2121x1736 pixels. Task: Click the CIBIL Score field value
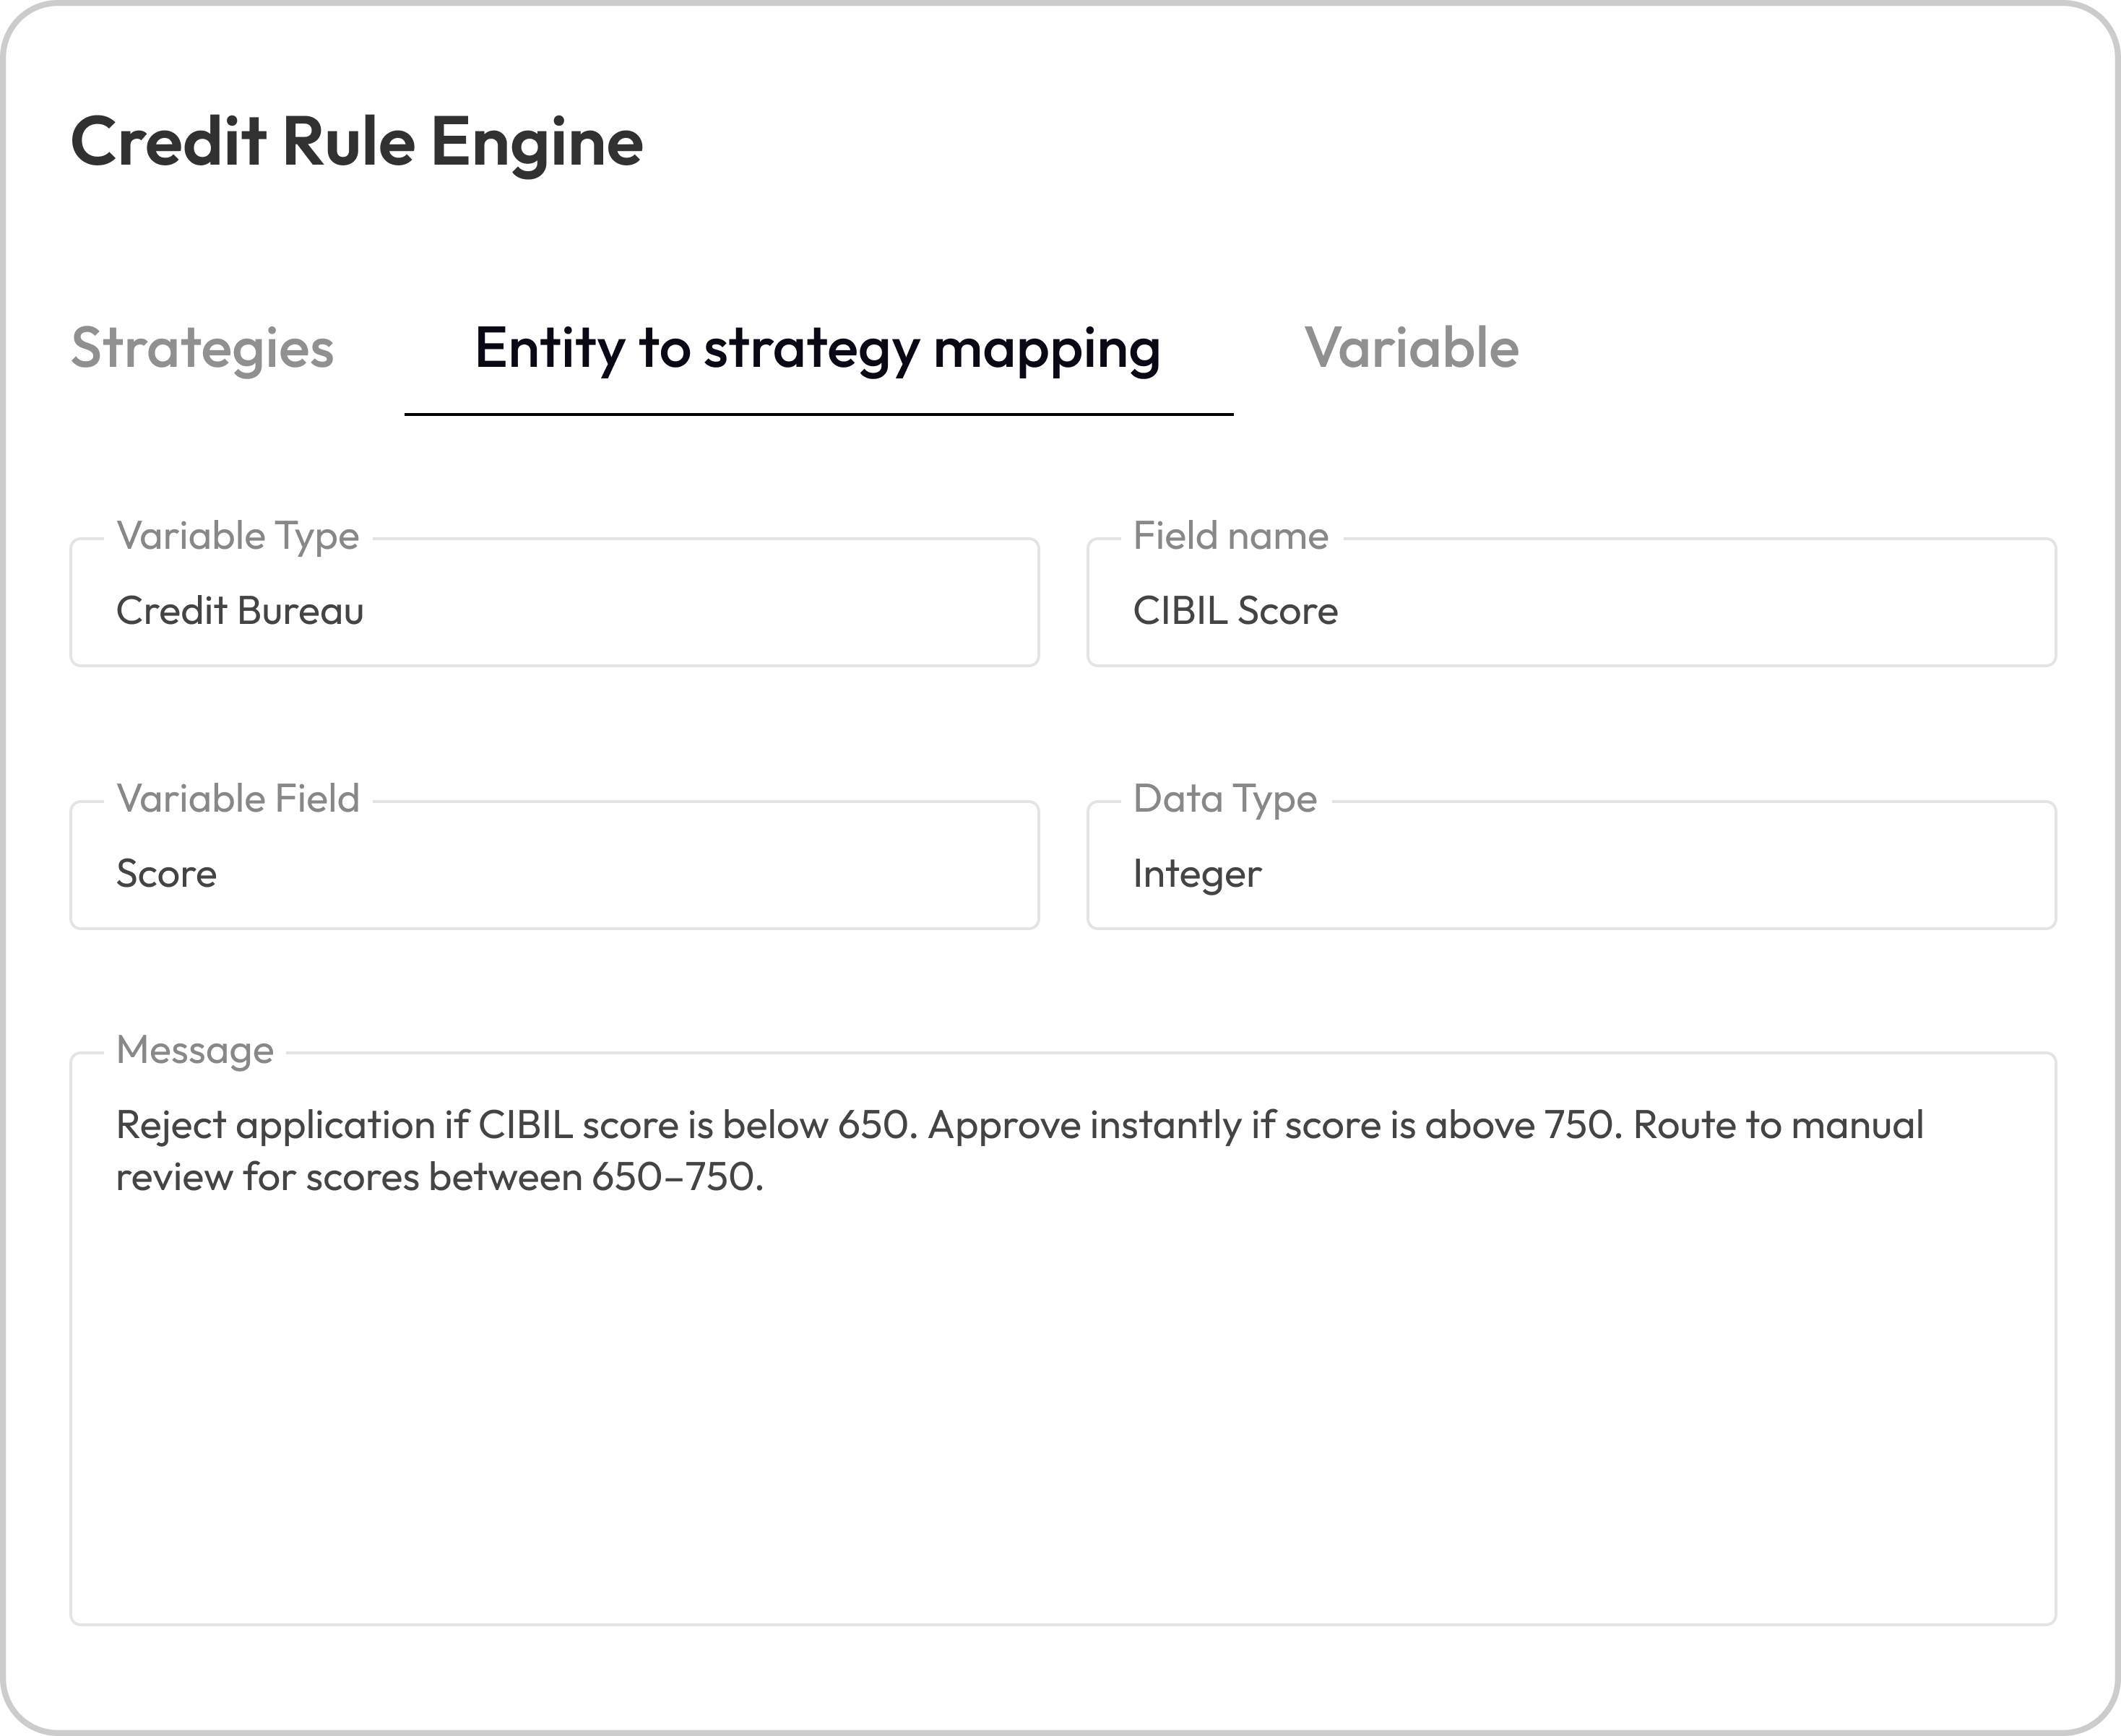(1235, 610)
